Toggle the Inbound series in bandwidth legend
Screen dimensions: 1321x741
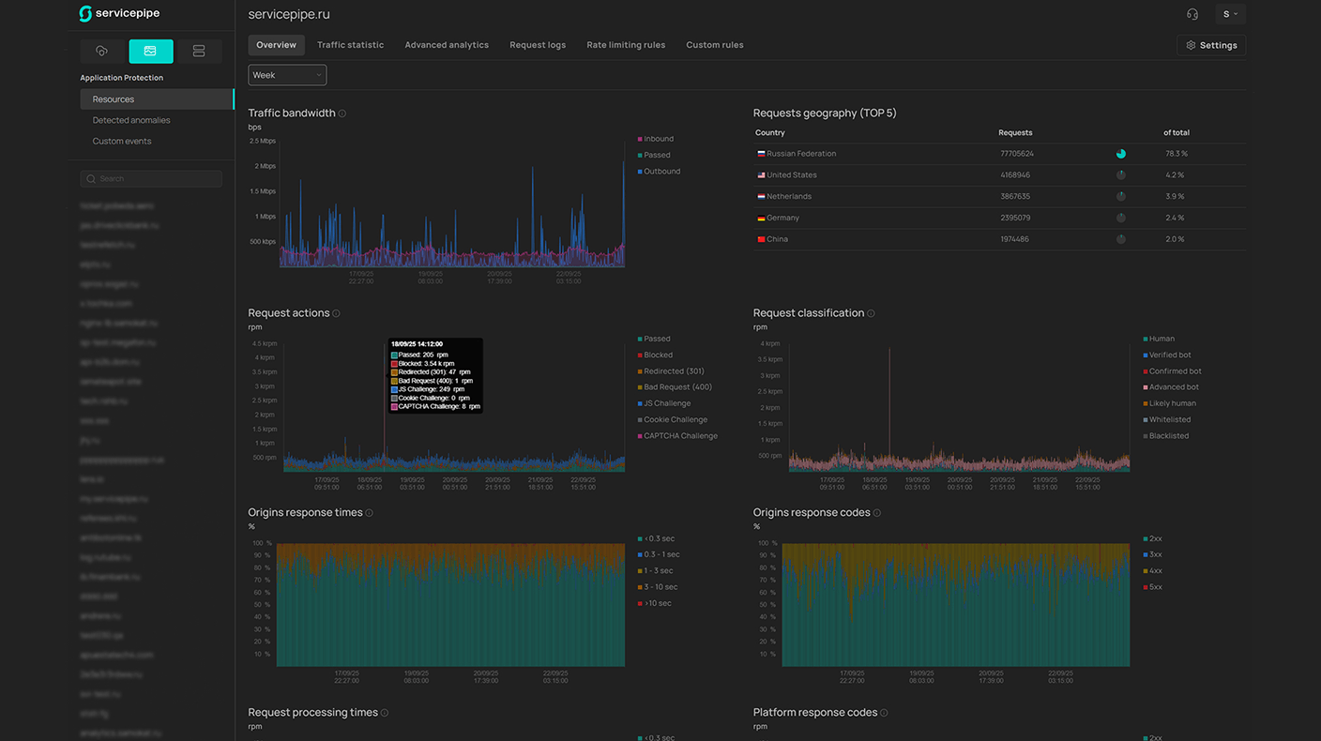point(658,139)
